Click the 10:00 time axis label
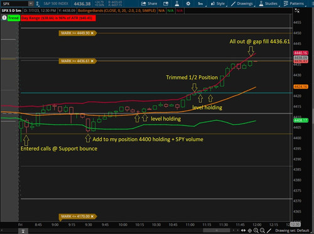The width and height of the screenshot is (314, 234). [x=123, y=225]
